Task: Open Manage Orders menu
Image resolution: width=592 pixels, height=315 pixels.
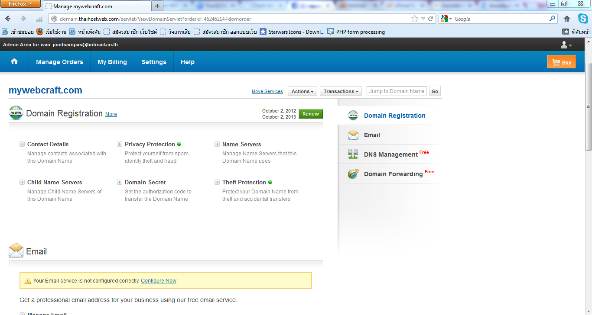Action: click(x=59, y=62)
